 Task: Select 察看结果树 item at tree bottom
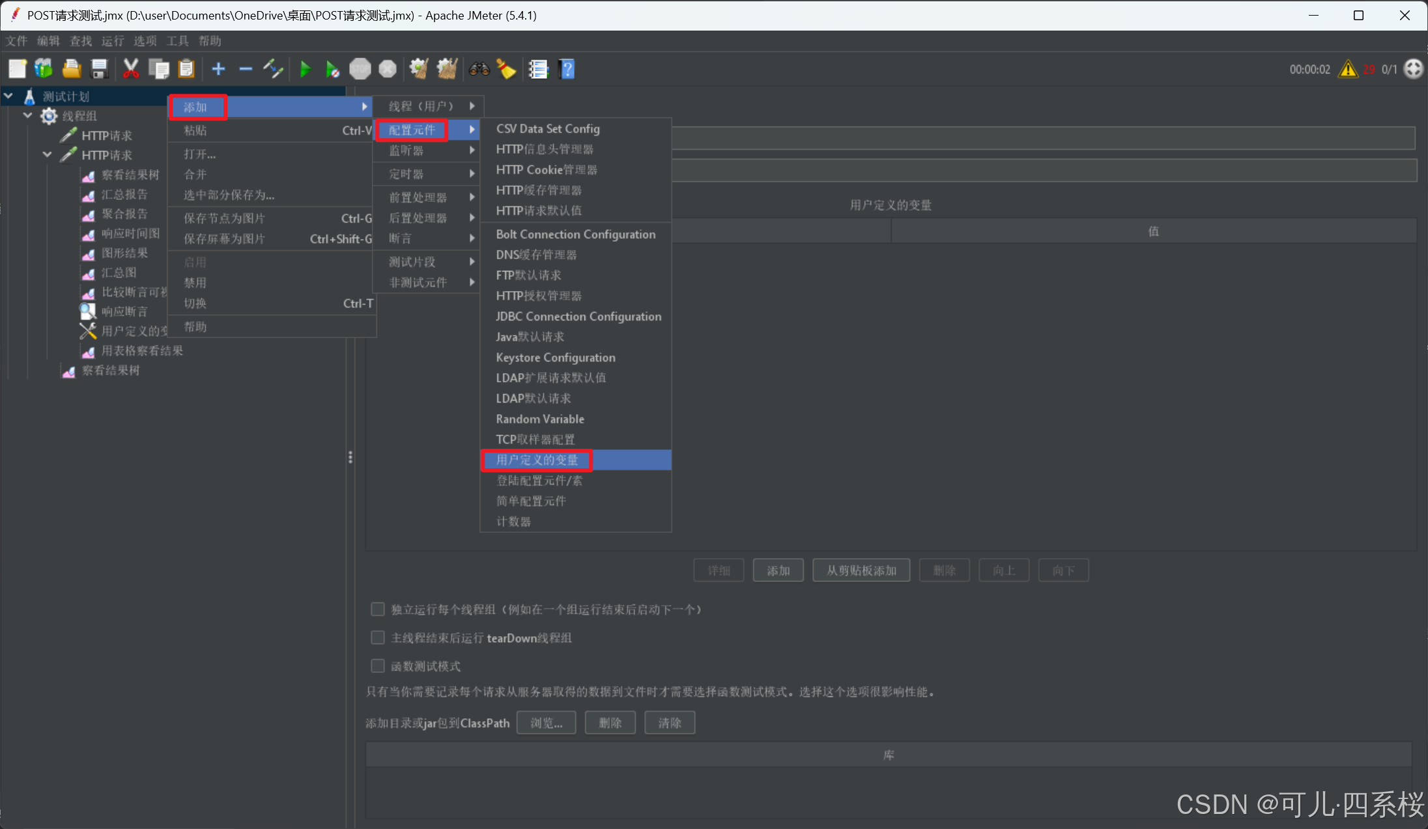(x=111, y=371)
